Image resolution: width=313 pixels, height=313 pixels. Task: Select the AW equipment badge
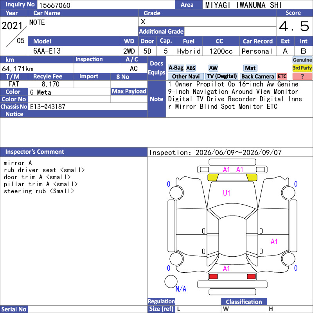213,68
